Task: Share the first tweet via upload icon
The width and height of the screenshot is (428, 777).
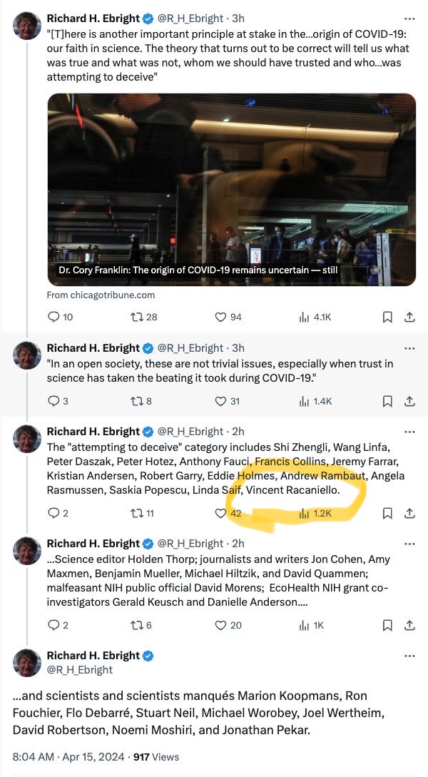Action: (x=409, y=317)
